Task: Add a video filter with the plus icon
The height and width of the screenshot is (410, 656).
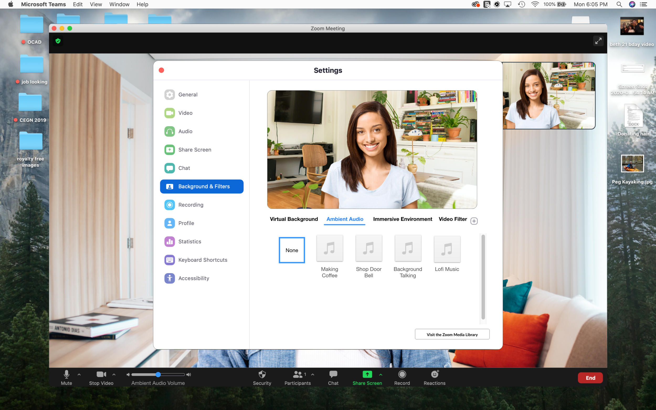Action: point(474,221)
